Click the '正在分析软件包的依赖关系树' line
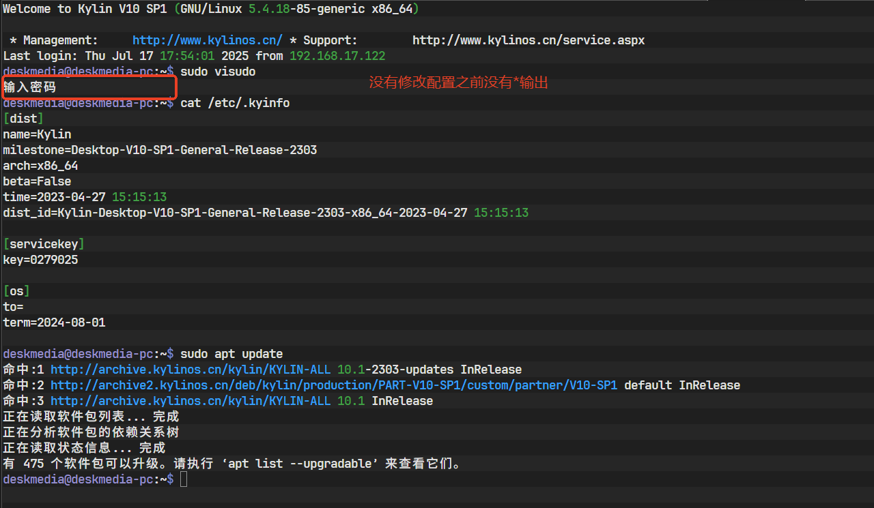Screen dimensions: 874x508 91,432
